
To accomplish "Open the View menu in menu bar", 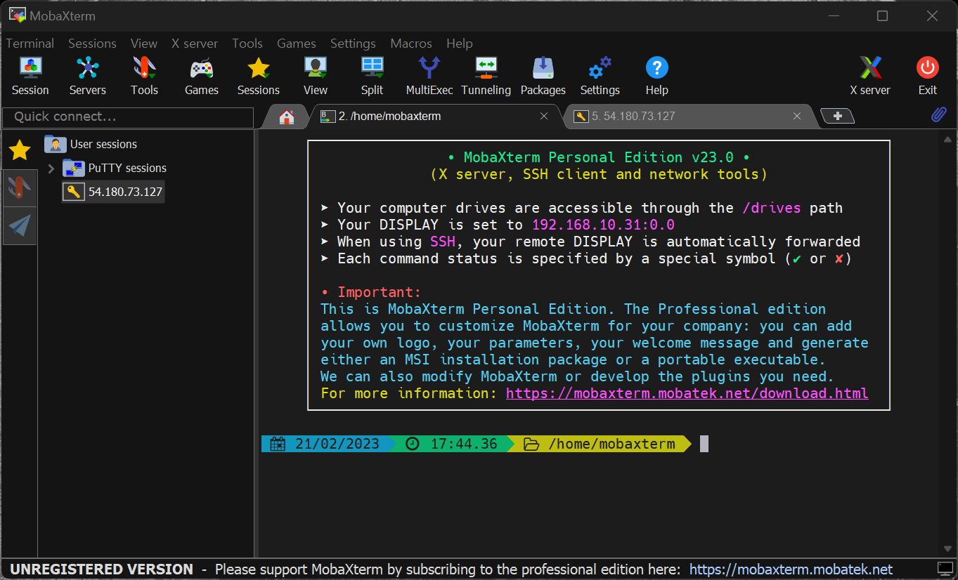I will tap(144, 44).
